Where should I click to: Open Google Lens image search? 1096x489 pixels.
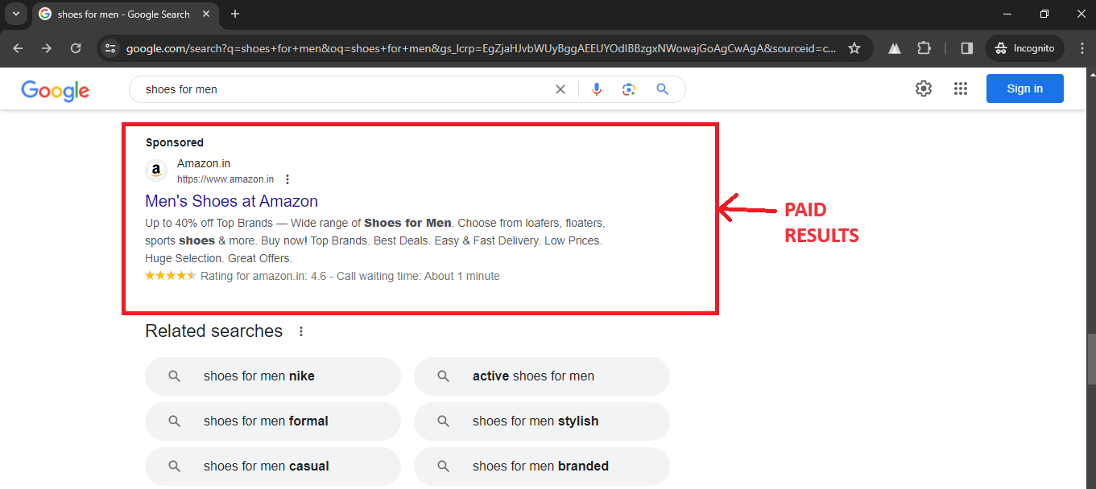pos(629,89)
